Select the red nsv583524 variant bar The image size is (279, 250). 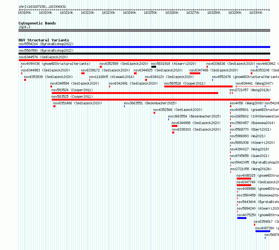[135, 93]
